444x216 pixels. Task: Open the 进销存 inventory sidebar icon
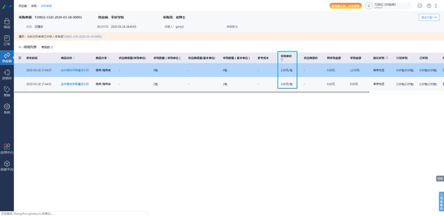click(x=7, y=74)
